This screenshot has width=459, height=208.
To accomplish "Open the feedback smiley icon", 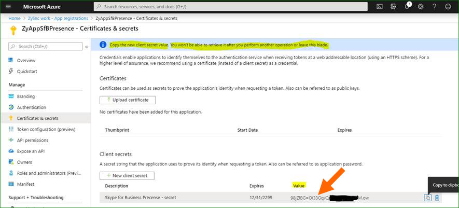I will tap(448, 6).
